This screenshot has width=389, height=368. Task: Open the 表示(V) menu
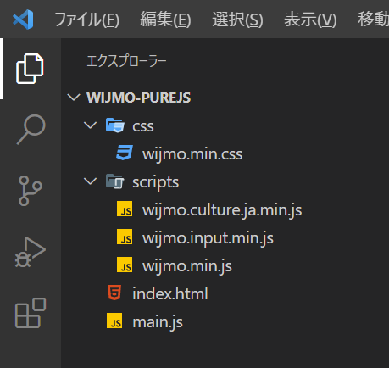tap(310, 20)
